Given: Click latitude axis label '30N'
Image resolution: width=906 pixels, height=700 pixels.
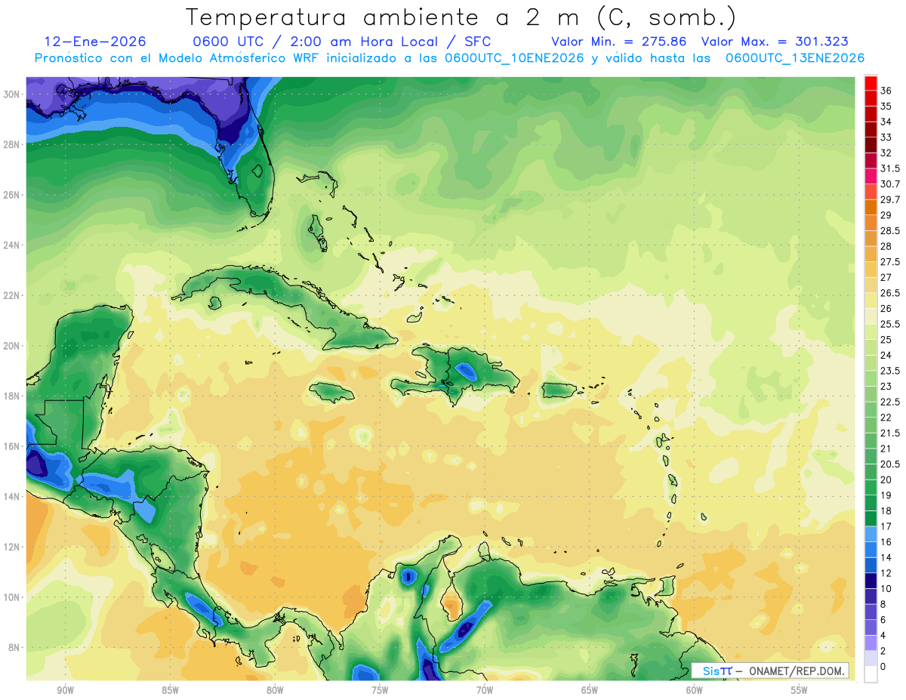Looking at the screenshot, I should click(11, 94).
